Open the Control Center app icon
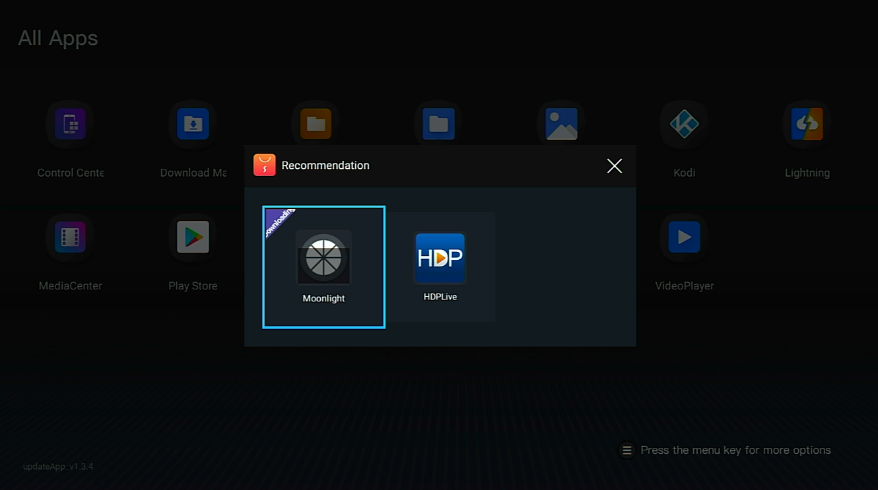Viewport: 878px width, 490px height. point(70,124)
